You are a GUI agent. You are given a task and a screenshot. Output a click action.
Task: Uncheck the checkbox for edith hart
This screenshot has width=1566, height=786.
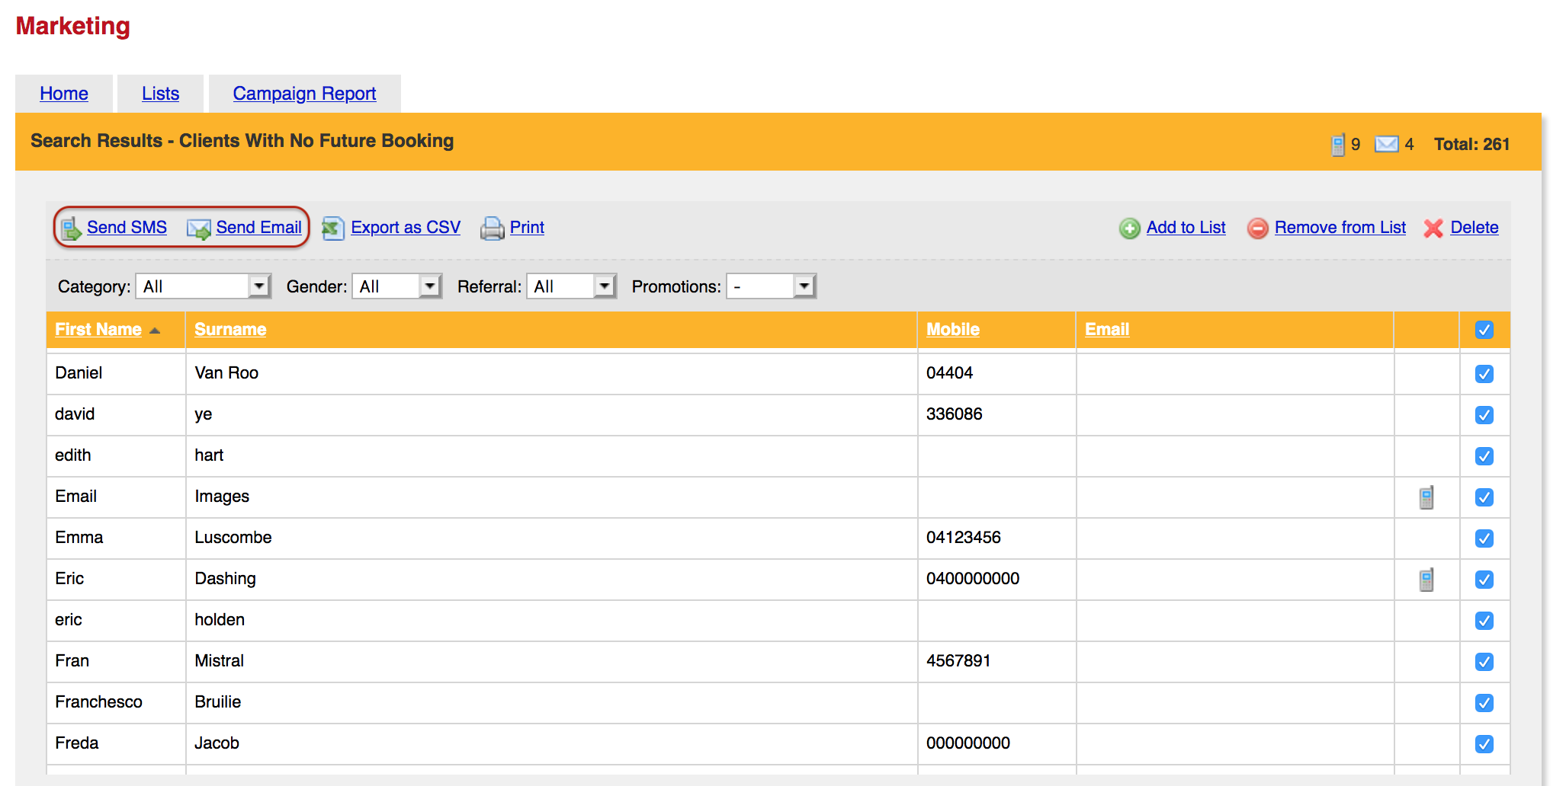tap(1484, 456)
